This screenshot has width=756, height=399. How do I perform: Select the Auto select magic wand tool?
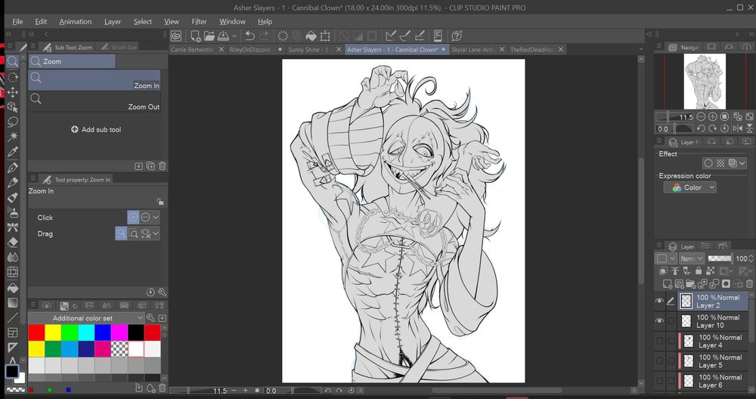12,137
